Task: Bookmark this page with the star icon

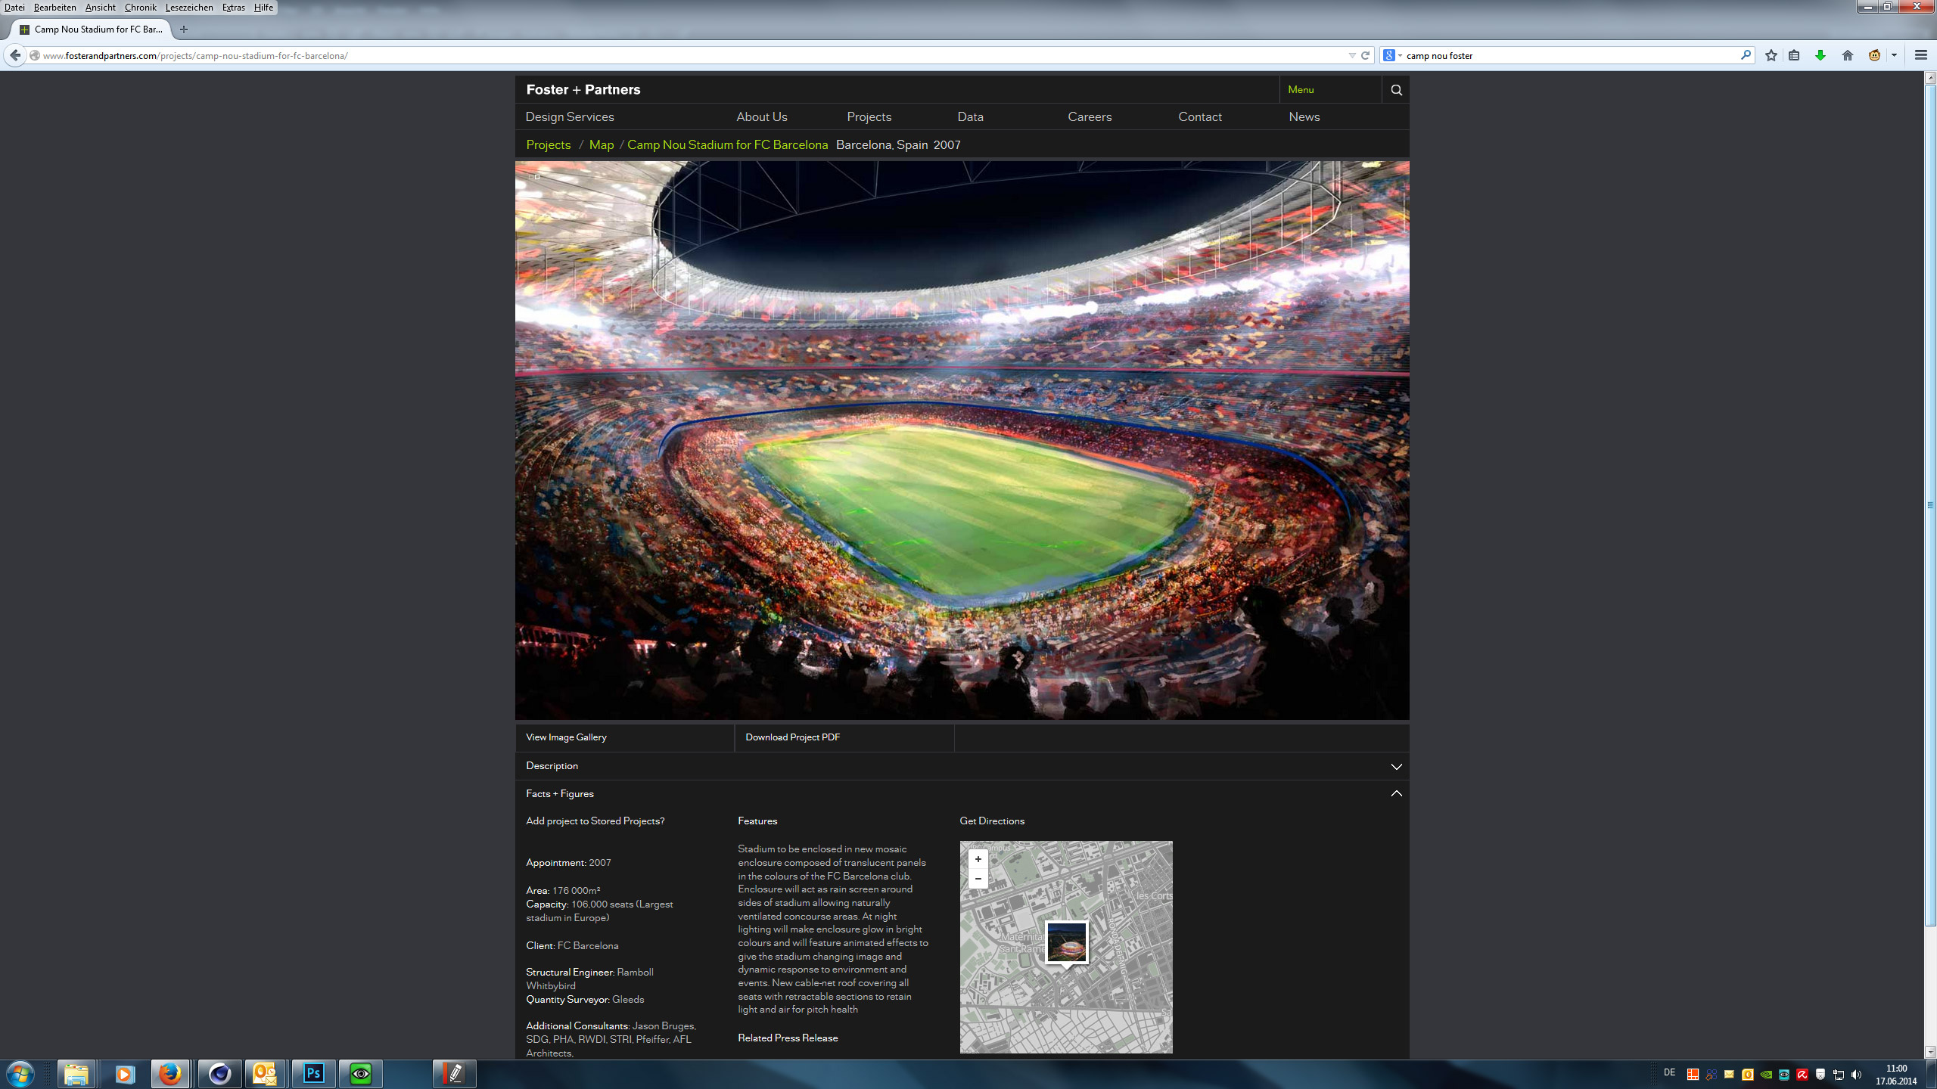Action: tap(1771, 55)
